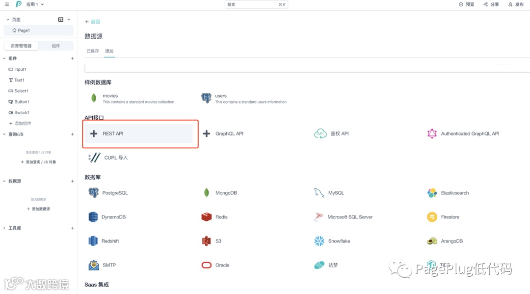This screenshot has height=294, width=530.
Task: Select 达梦 database
Action: (x=326, y=265)
